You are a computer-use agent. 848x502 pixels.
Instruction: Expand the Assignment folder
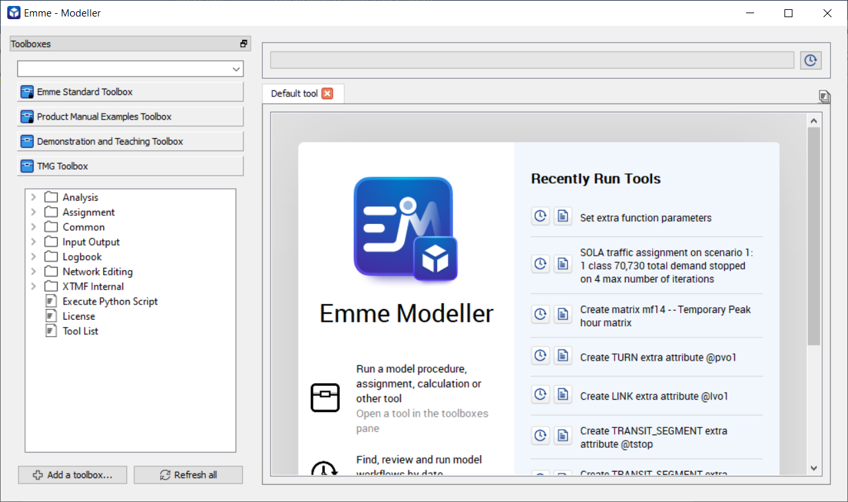pos(34,212)
